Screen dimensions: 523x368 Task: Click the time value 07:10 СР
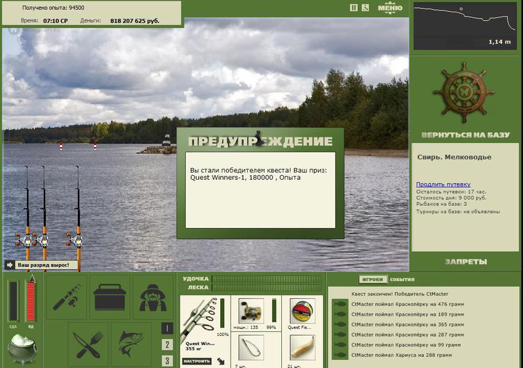pos(56,21)
